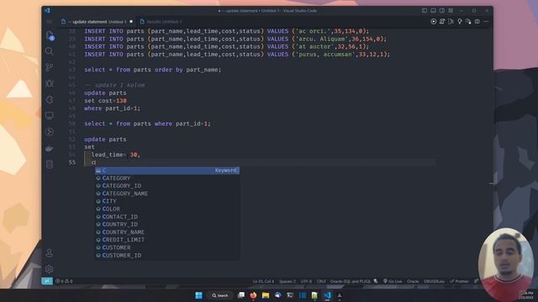Screen dimensions: 538x302
Task: Open the Windows Start button
Action: 198,295
